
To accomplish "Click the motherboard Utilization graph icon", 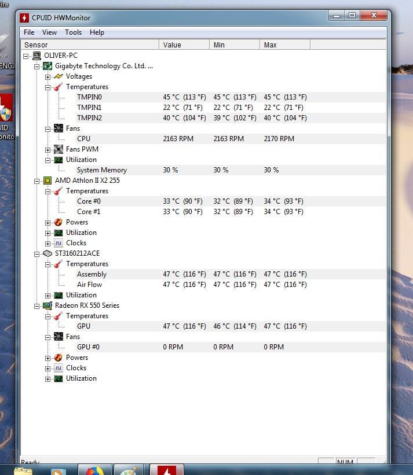I will click(59, 160).
